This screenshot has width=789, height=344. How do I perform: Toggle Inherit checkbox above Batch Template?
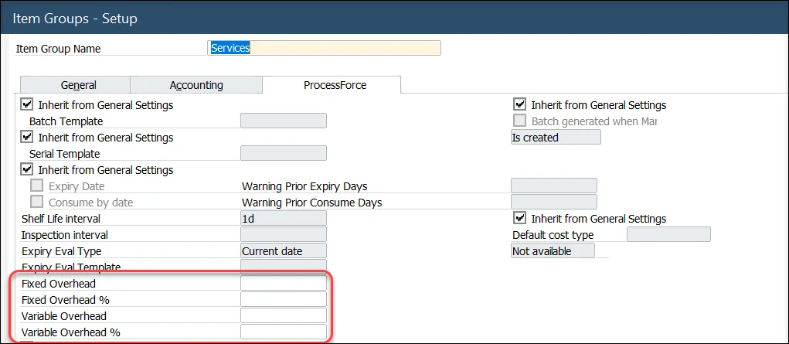(x=28, y=104)
